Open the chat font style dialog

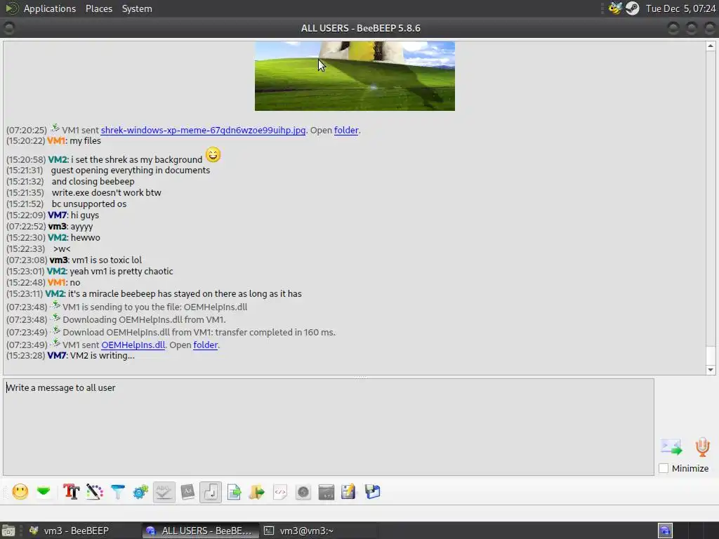(x=71, y=492)
